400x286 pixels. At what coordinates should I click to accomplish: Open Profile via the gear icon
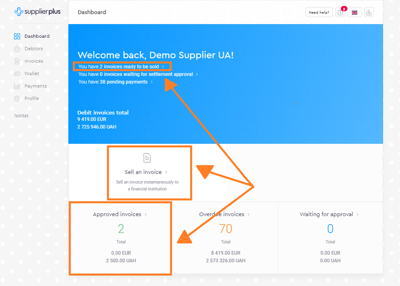(x=17, y=98)
